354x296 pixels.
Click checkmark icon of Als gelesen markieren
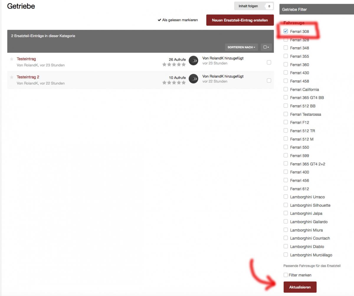click(159, 20)
